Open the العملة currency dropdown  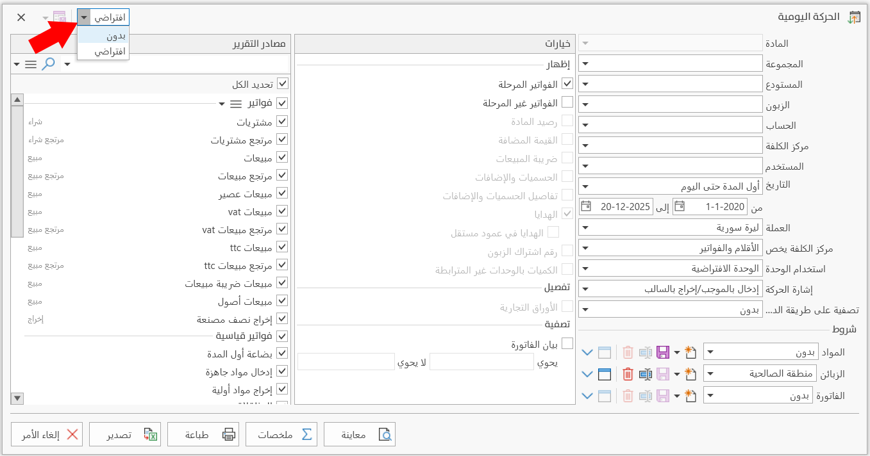[586, 227]
